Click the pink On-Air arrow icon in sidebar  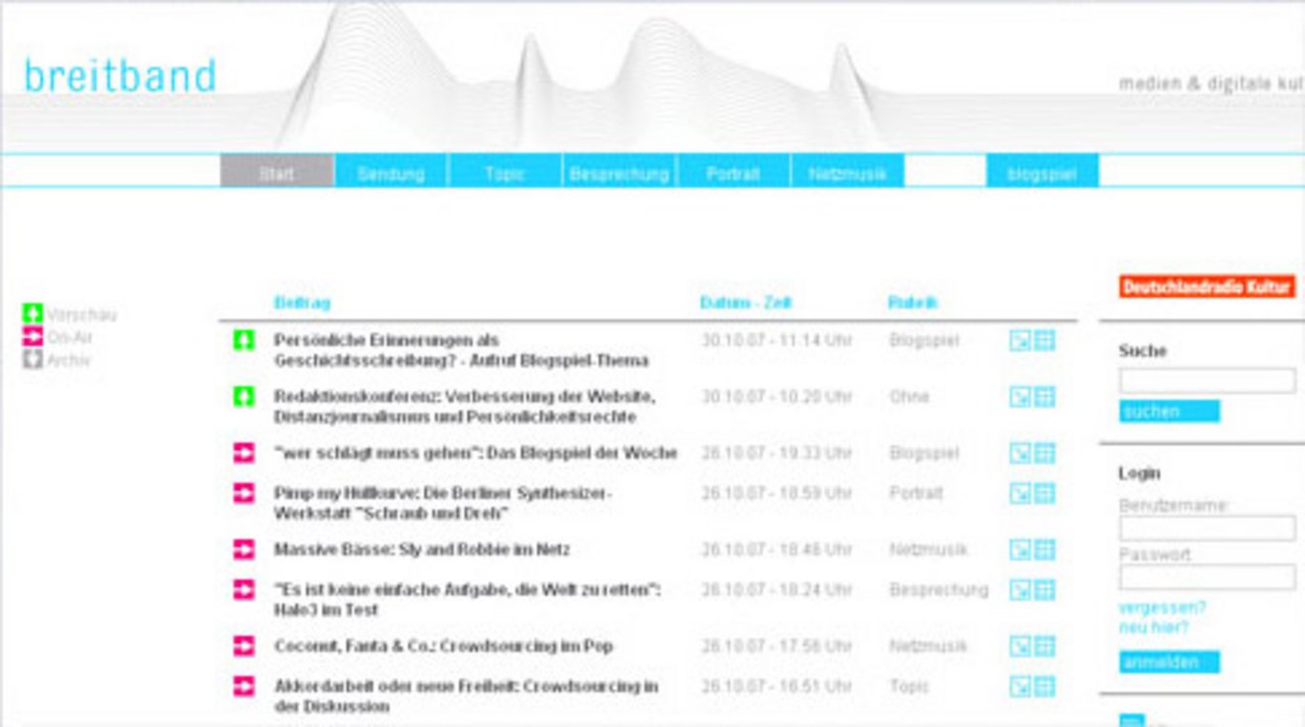point(33,336)
